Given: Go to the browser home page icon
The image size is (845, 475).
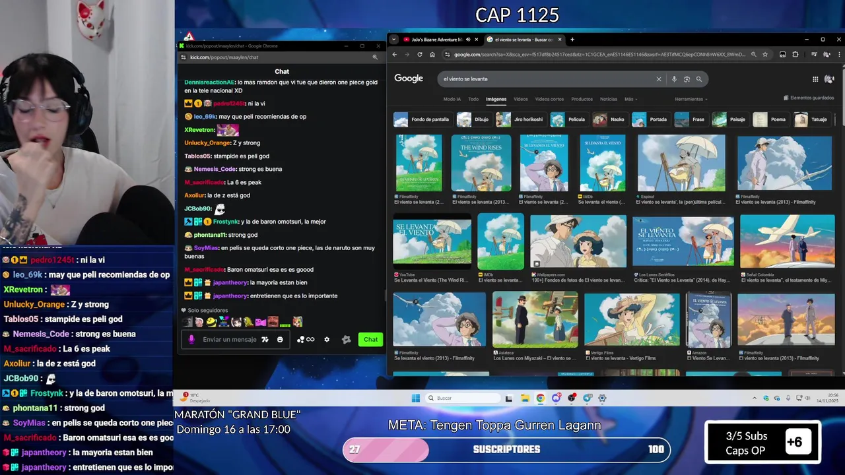Looking at the screenshot, I should tap(432, 55).
